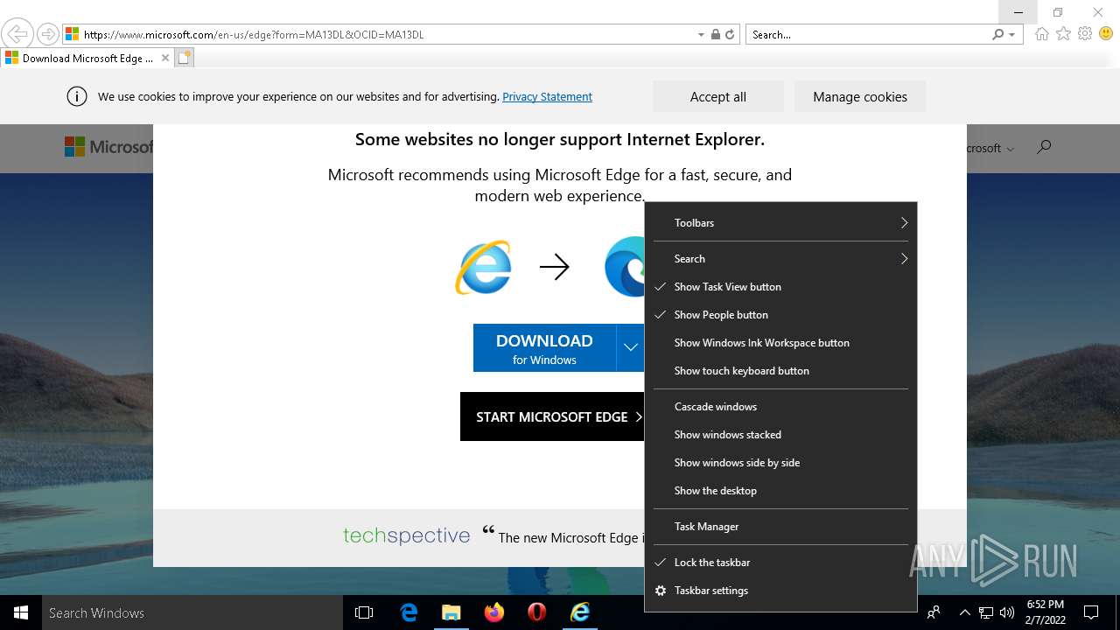The height and width of the screenshot is (630, 1120).
Task: Open Task Manager from context menu
Action: pos(780,527)
